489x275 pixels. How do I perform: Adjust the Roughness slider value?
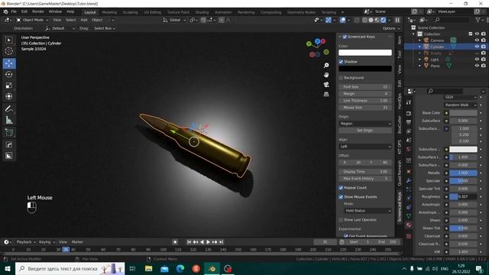point(463,197)
